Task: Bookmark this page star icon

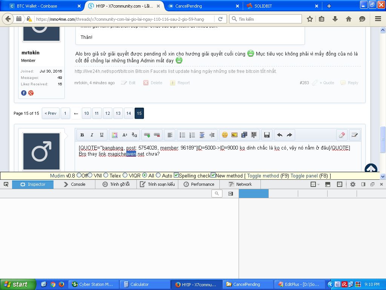Action: click(x=310, y=19)
